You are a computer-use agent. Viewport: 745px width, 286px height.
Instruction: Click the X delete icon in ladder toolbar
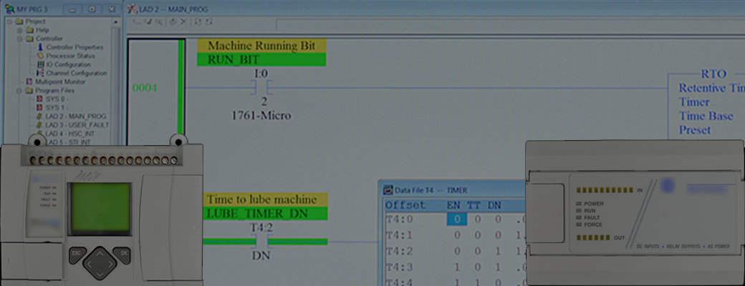(183, 22)
